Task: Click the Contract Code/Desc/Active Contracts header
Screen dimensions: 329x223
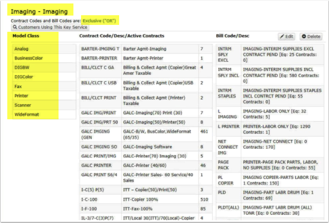Action: pyautogui.click(x=122, y=36)
